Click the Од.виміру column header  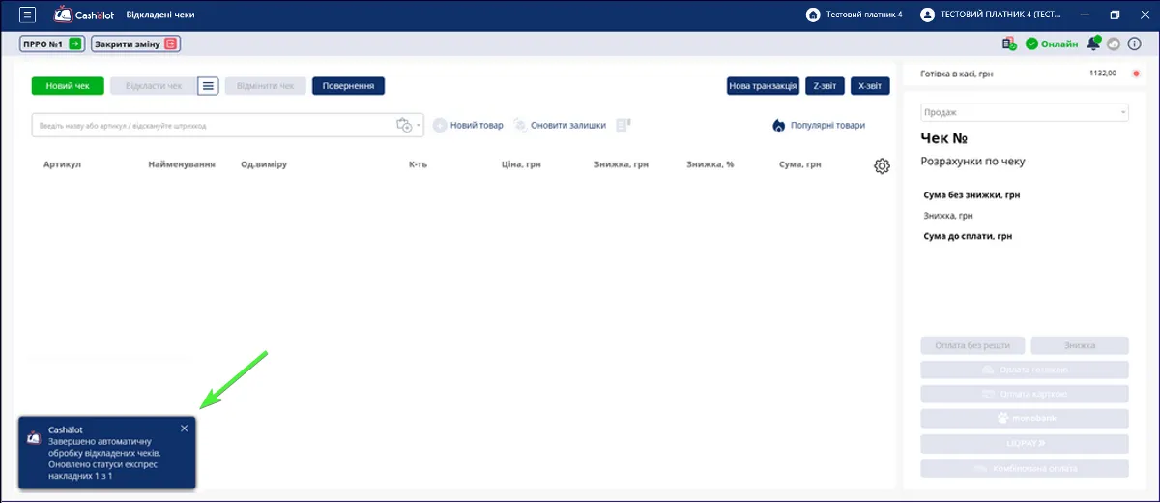tap(264, 164)
